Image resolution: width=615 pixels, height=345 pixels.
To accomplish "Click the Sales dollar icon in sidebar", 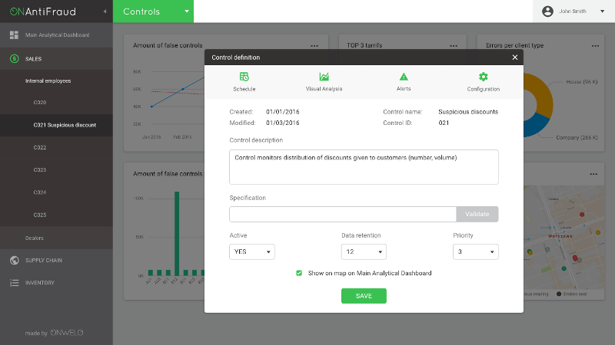I will pos(14,58).
